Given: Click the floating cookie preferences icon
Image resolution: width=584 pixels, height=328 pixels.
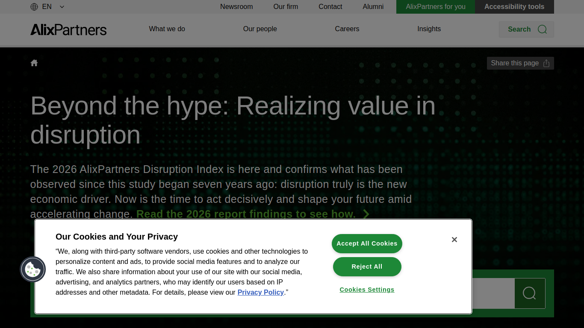Looking at the screenshot, I should 33,269.
